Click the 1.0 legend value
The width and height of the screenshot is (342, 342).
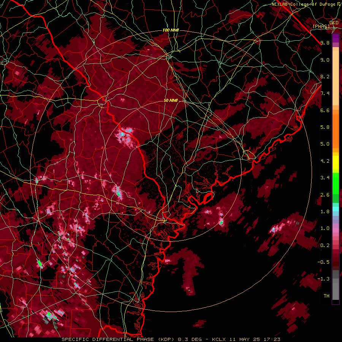(325, 228)
